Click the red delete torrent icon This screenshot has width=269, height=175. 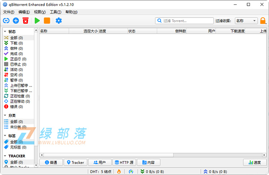click(25, 20)
